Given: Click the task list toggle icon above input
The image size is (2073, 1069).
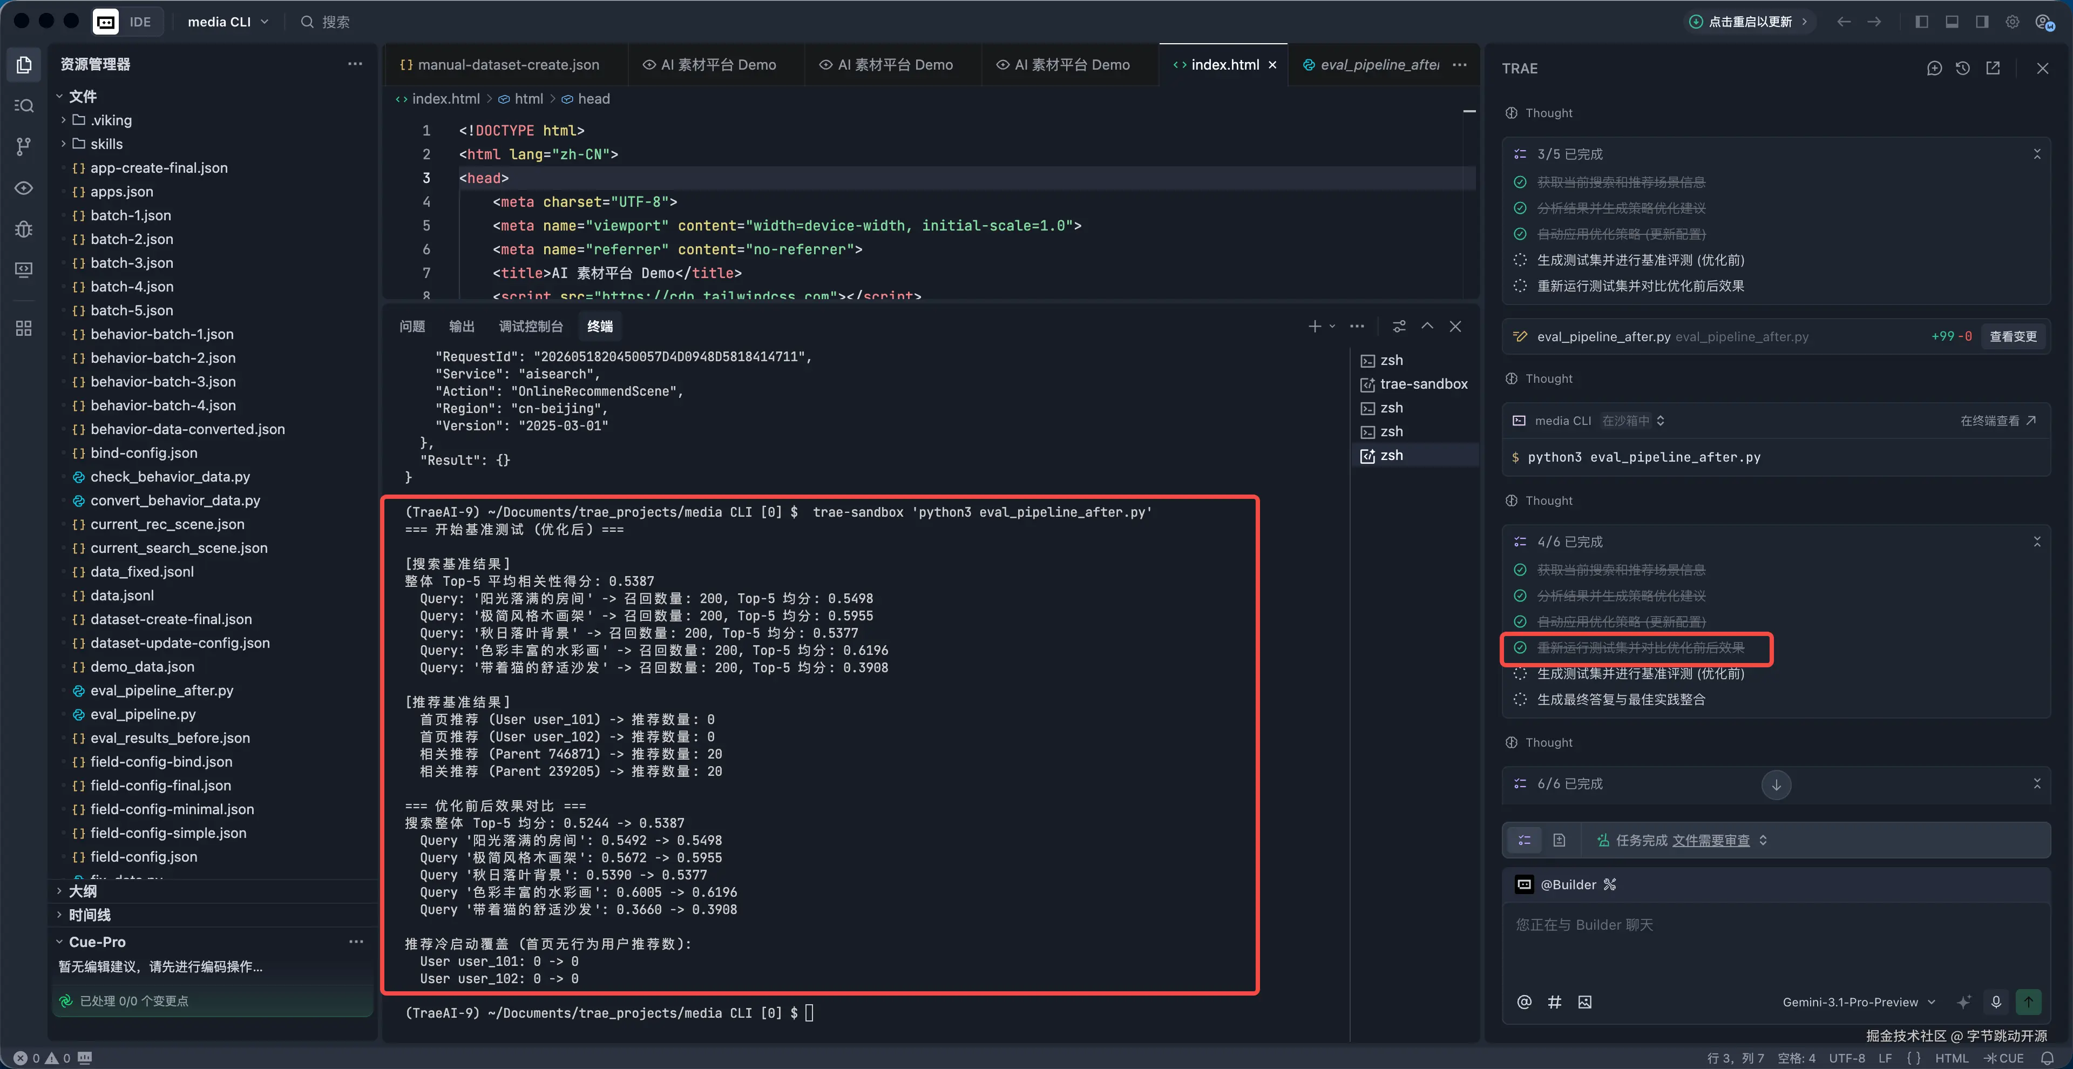Looking at the screenshot, I should [1524, 840].
